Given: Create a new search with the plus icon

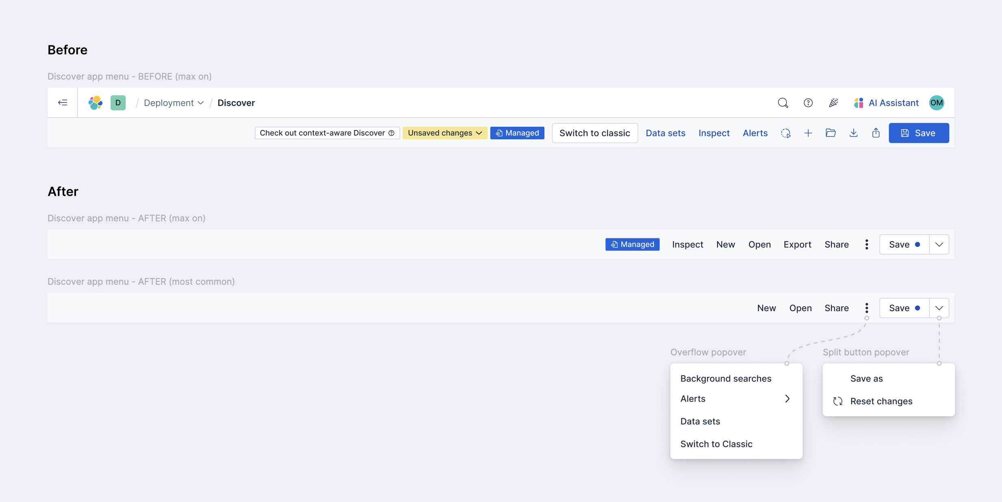Looking at the screenshot, I should coord(808,133).
